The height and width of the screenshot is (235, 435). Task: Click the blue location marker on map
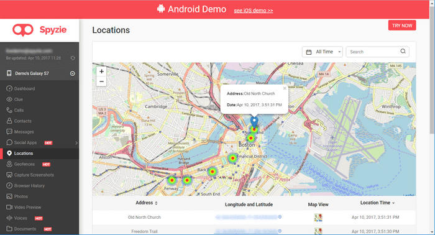(x=254, y=121)
